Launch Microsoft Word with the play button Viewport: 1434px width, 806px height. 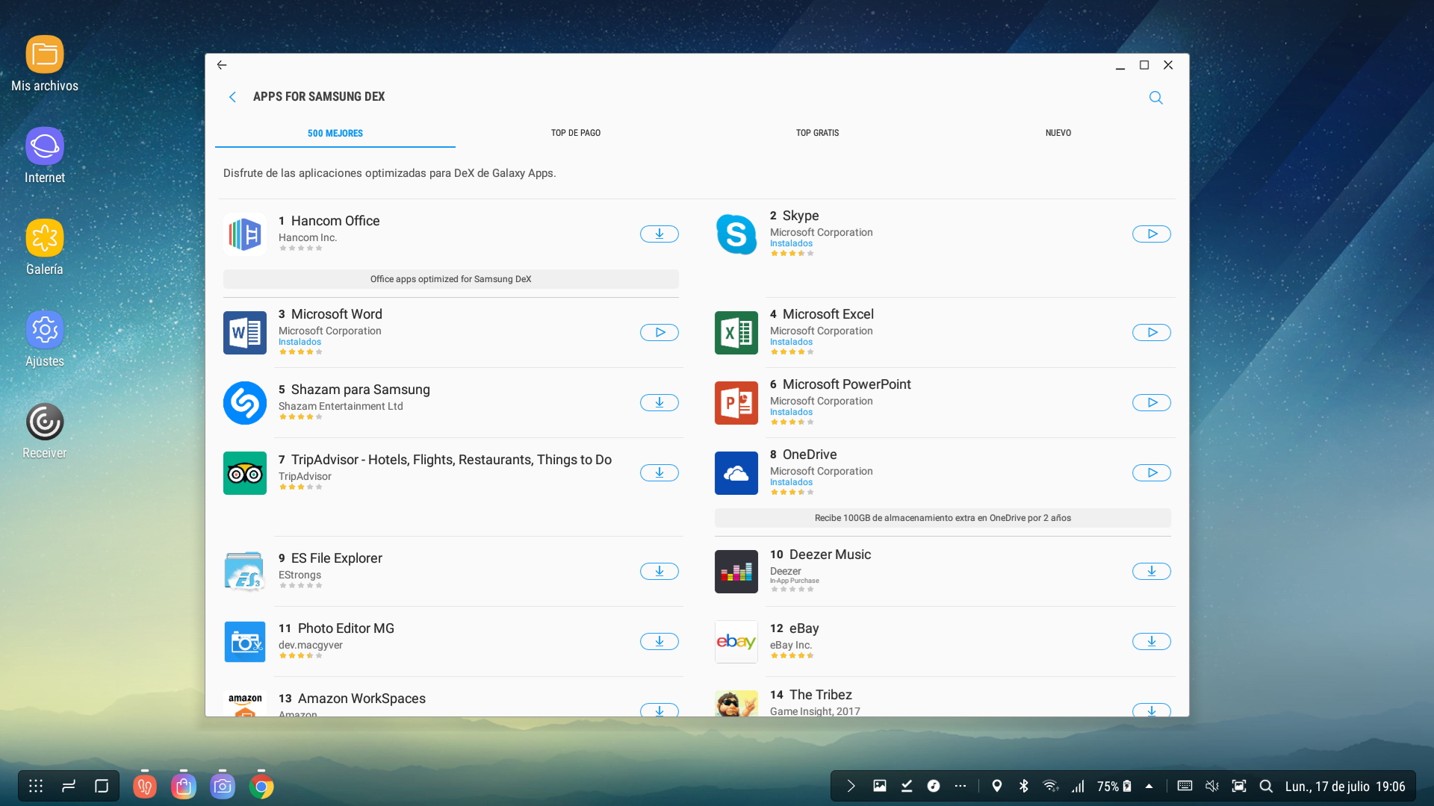(659, 333)
